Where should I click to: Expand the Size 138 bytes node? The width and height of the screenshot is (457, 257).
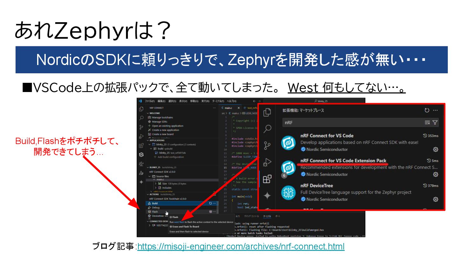point(156,184)
